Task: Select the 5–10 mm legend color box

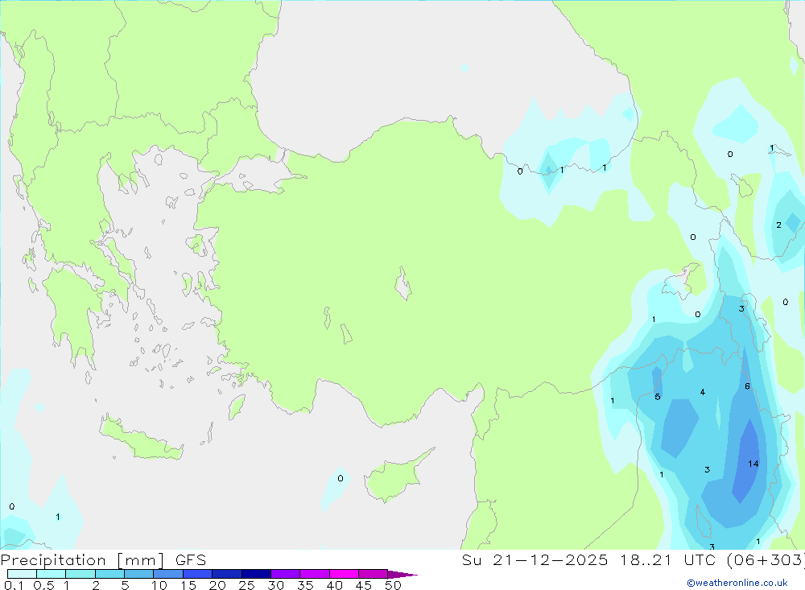Action: coord(138,574)
